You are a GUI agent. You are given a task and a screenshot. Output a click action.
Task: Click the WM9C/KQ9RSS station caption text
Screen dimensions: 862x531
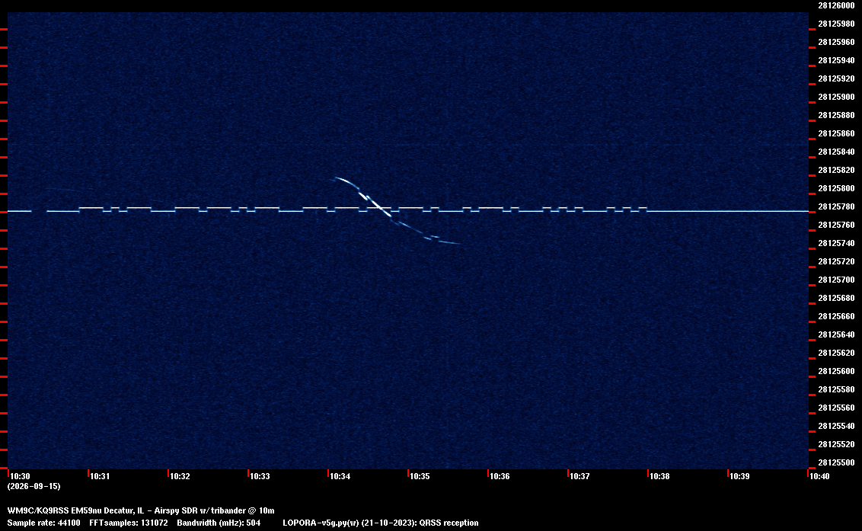pos(141,510)
